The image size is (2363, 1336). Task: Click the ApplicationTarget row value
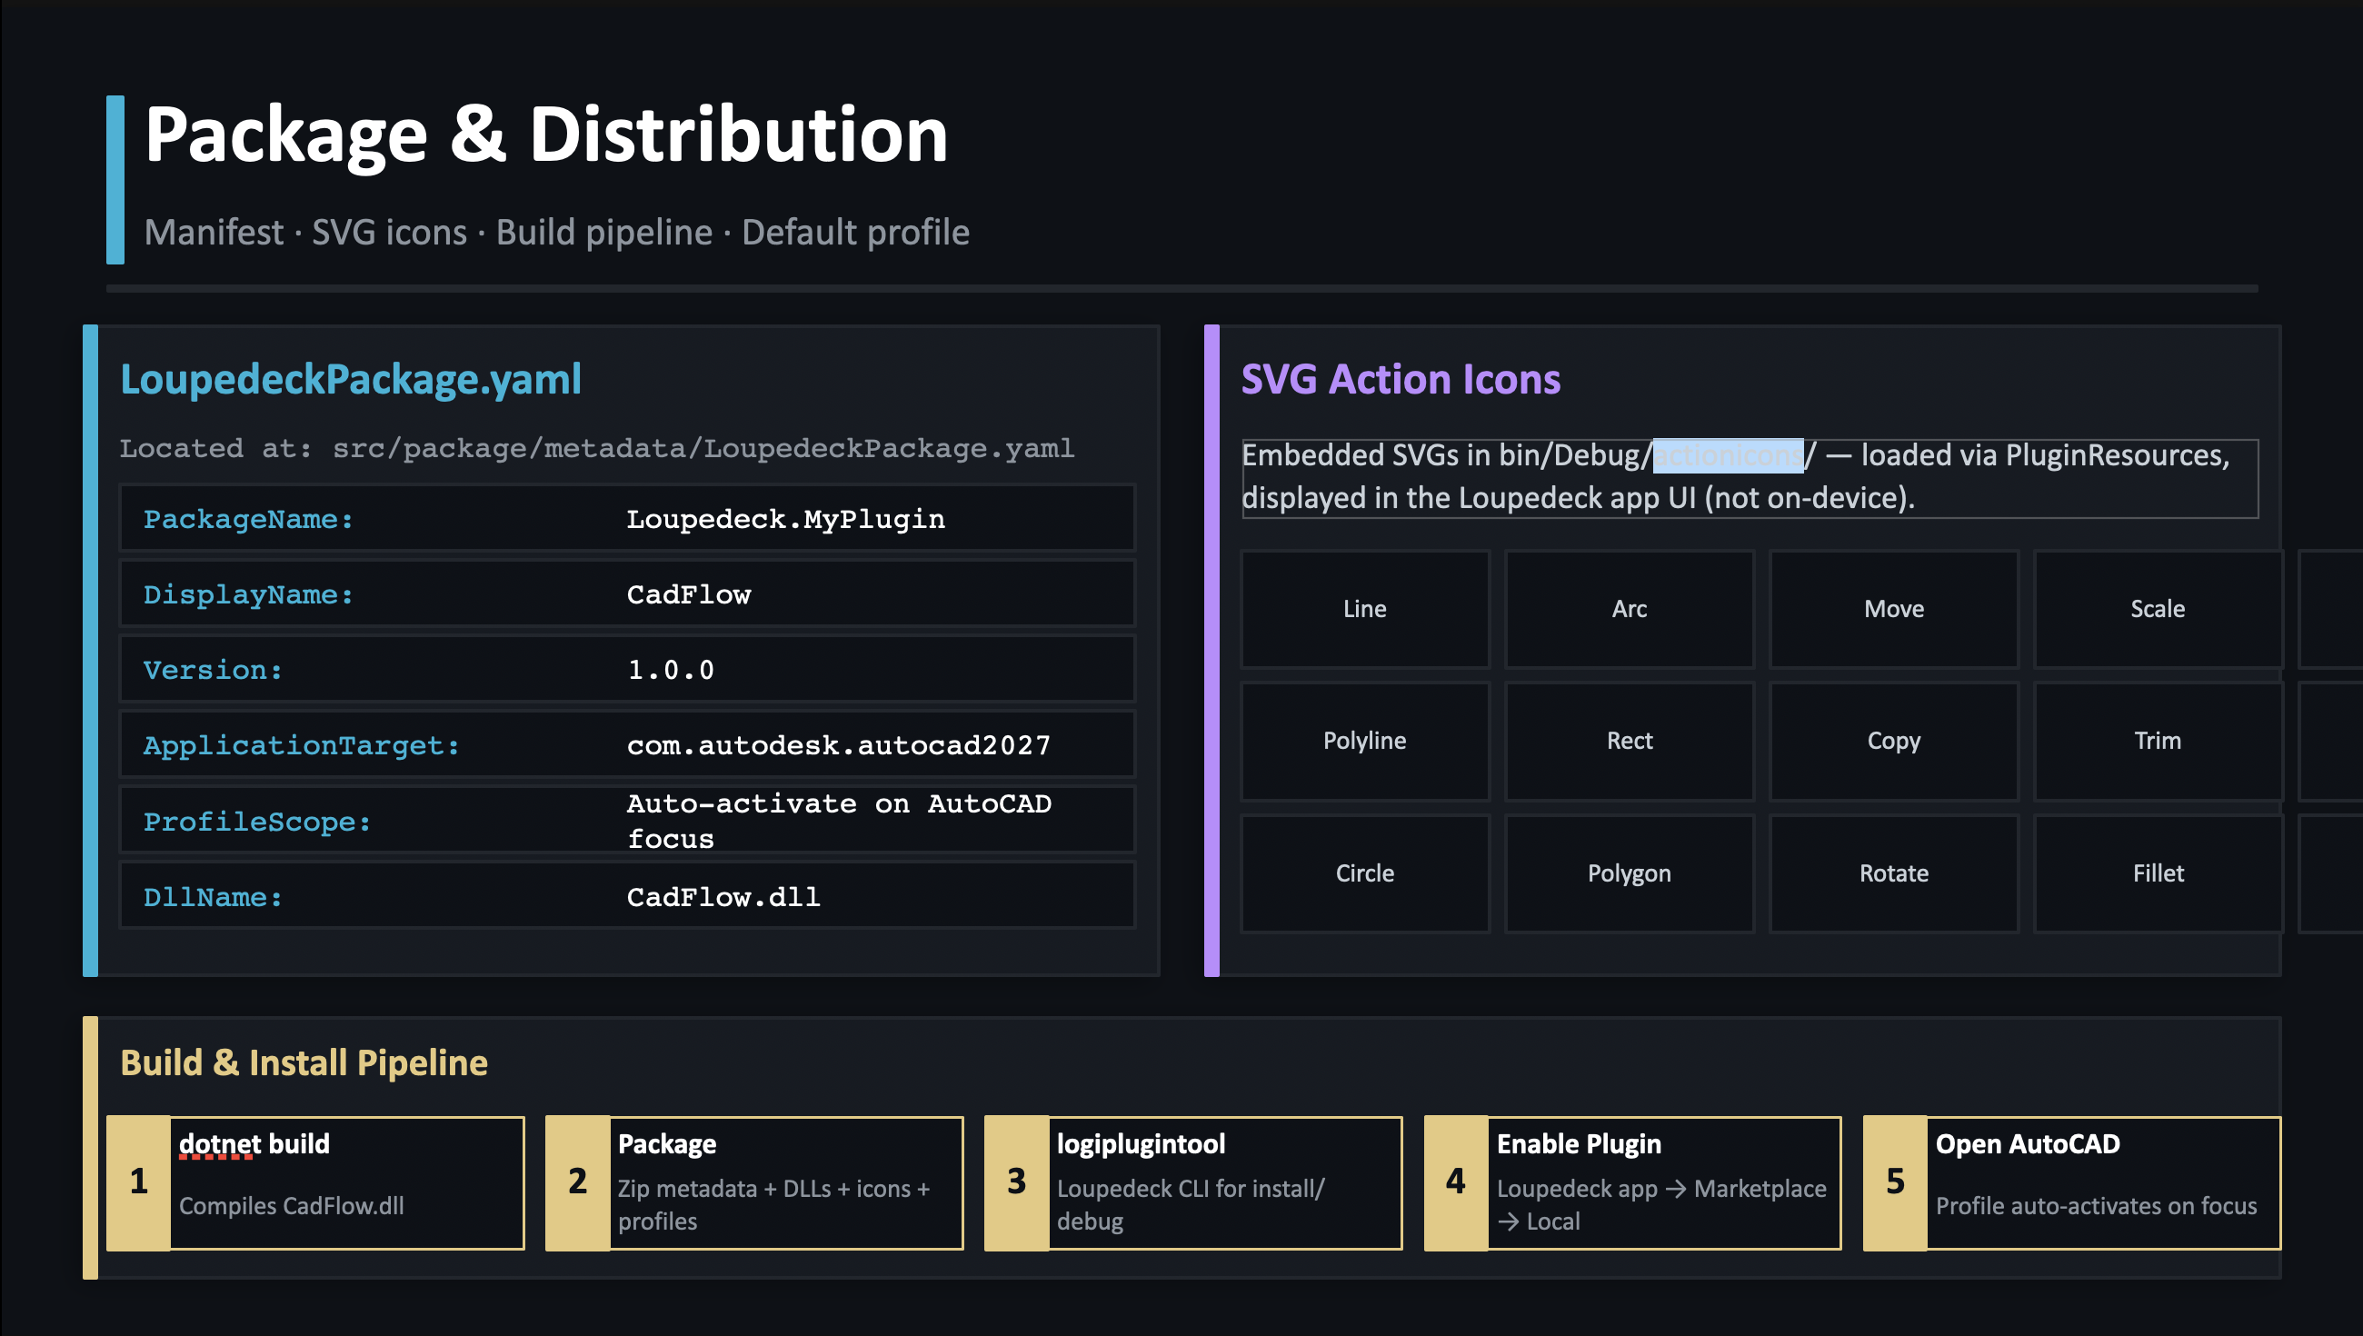[x=838, y=745]
